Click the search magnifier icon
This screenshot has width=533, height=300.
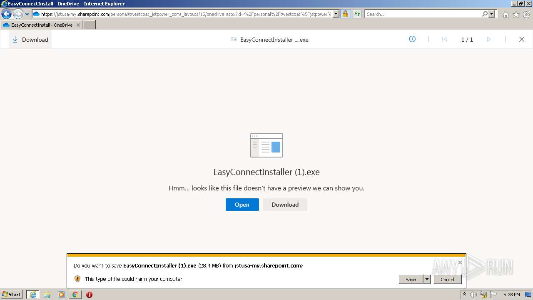[485, 14]
